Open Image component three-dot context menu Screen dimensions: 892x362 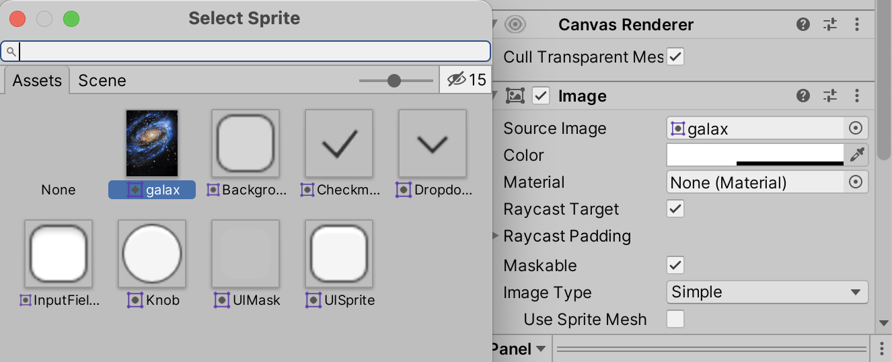click(857, 96)
